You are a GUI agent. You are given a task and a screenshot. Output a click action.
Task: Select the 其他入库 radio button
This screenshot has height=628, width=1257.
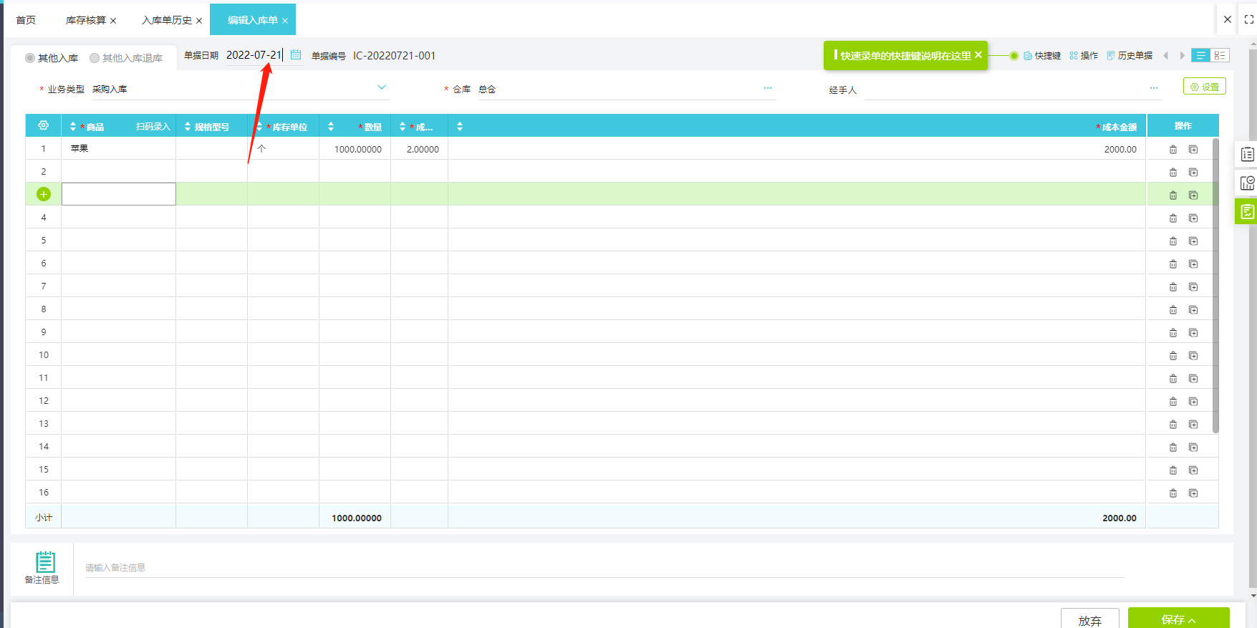click(x=30, y=58)
